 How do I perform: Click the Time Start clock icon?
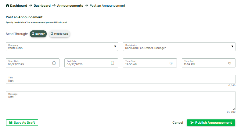(171, 63)
